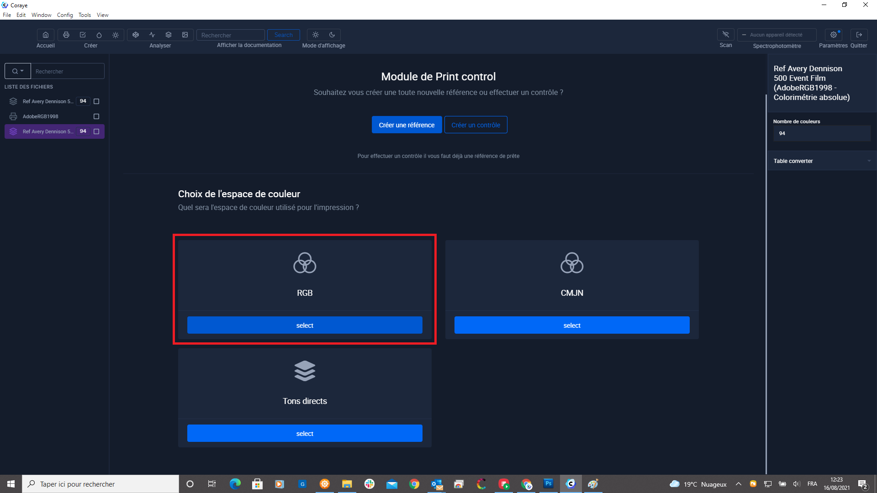The image size is (877, 493).
Task: Click the 94 badge on first Ref Avery file
Action: coord(83,101)
